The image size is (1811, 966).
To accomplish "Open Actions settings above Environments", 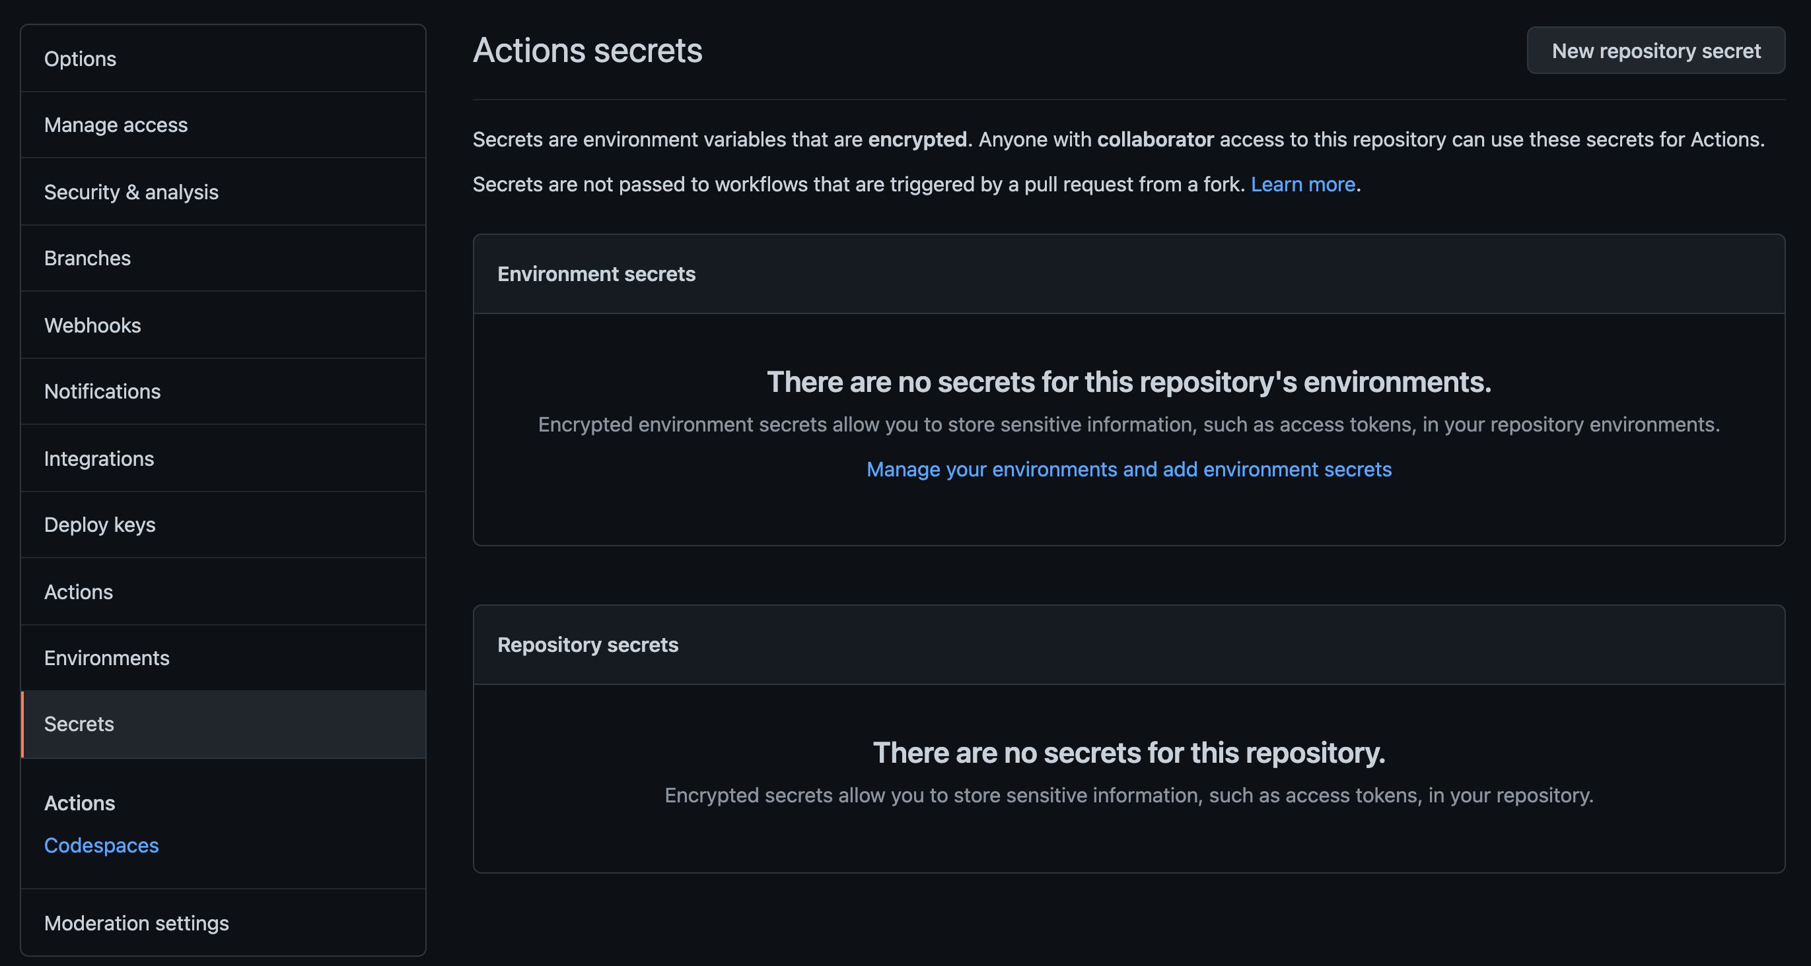I will (79, 593).
